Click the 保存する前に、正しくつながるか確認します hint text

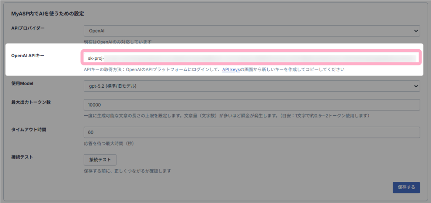(x=128, y=171)
